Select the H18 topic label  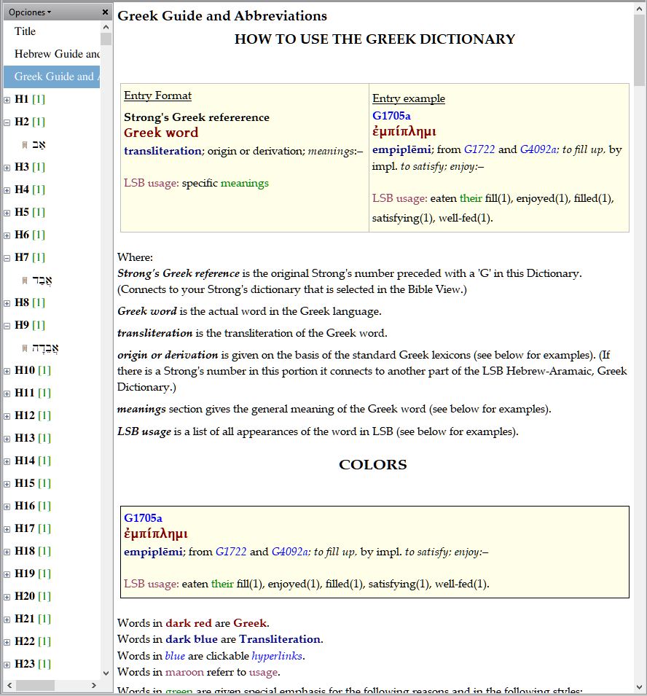pyautogui.click(x=25, y=551)
